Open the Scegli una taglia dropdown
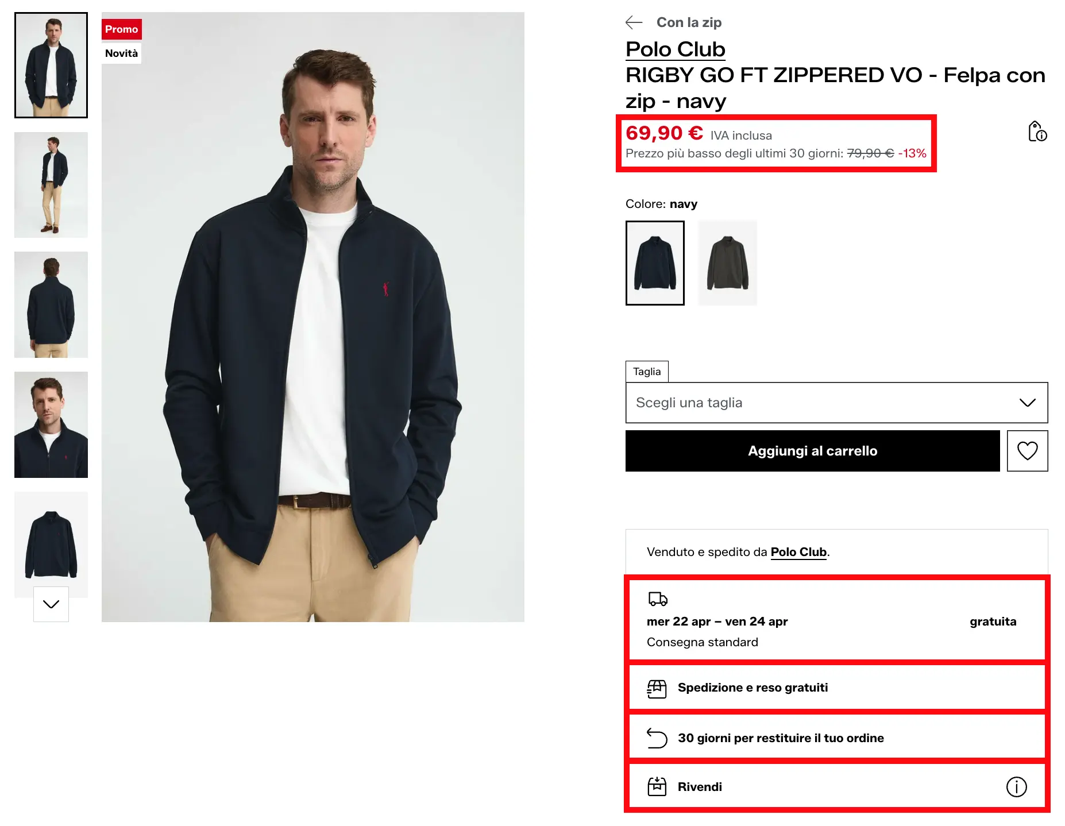1065x826 pixels. tap(836, 403)
